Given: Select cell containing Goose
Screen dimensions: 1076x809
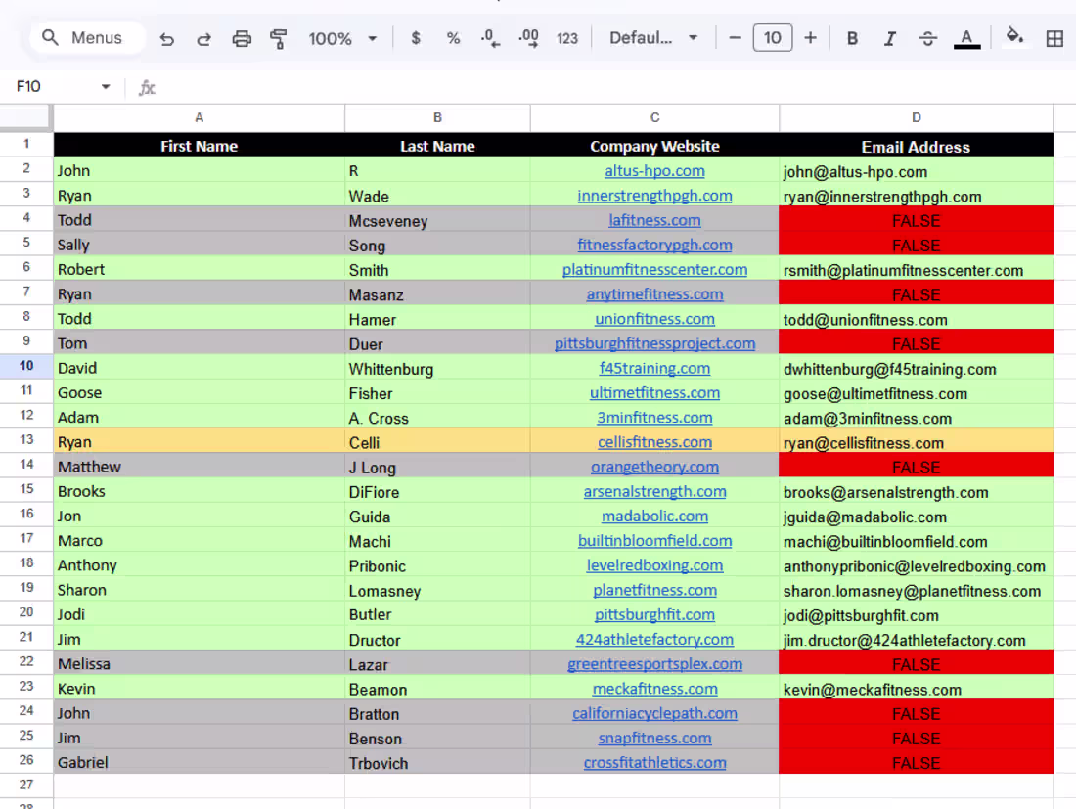Looking at the screenshot, I should [x=199, y=393].
